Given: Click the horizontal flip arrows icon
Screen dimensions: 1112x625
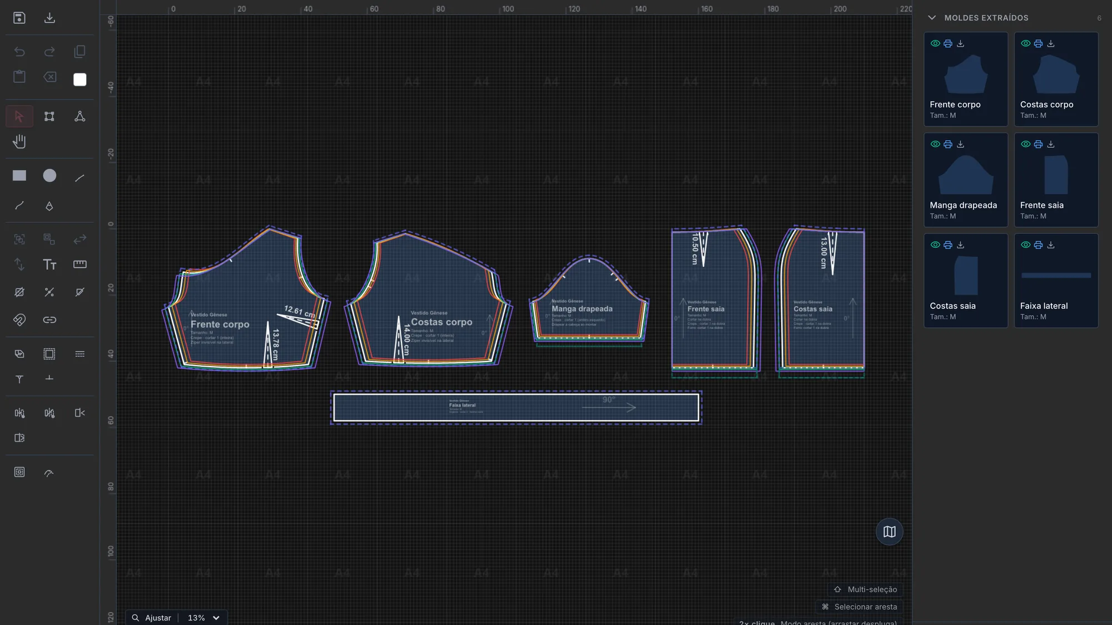Looking at the screenshot, I should click(x=80, y=239).
